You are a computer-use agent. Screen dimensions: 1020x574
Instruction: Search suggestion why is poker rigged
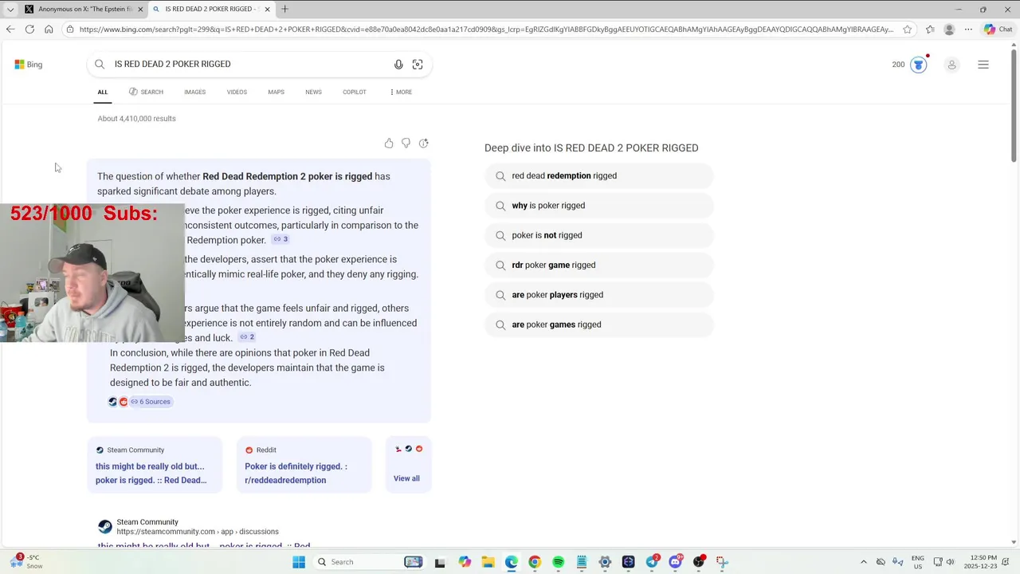pyautogui.click(x=598, y=206)
